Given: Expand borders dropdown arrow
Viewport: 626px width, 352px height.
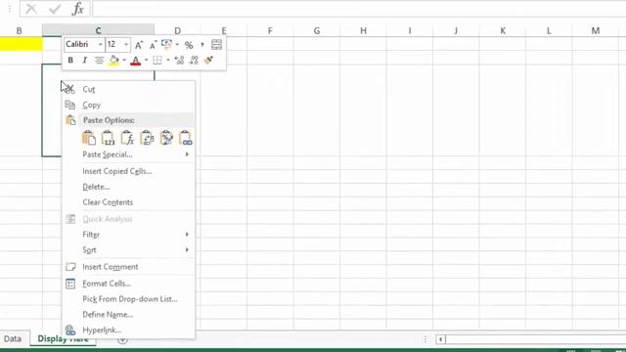Looking at the screenshot, I should 168,61.
